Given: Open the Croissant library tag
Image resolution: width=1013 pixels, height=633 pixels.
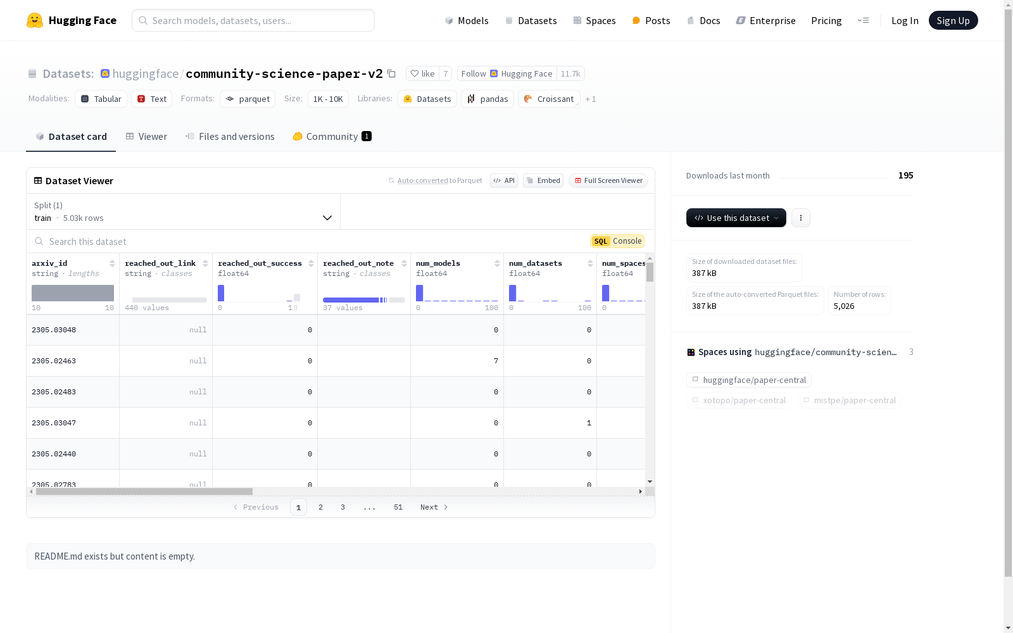Looking at the screenshot, I should click(x=549, y=99).
